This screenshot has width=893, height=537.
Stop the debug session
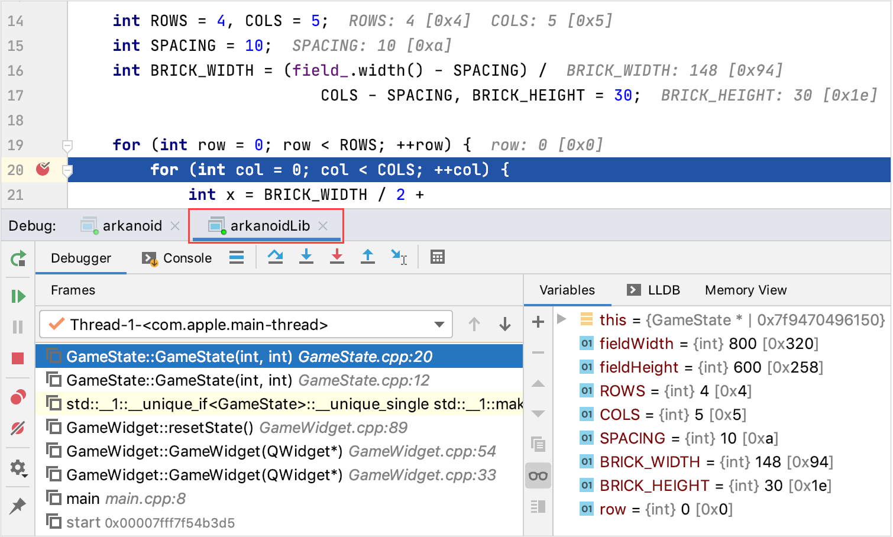coord(18,358)
